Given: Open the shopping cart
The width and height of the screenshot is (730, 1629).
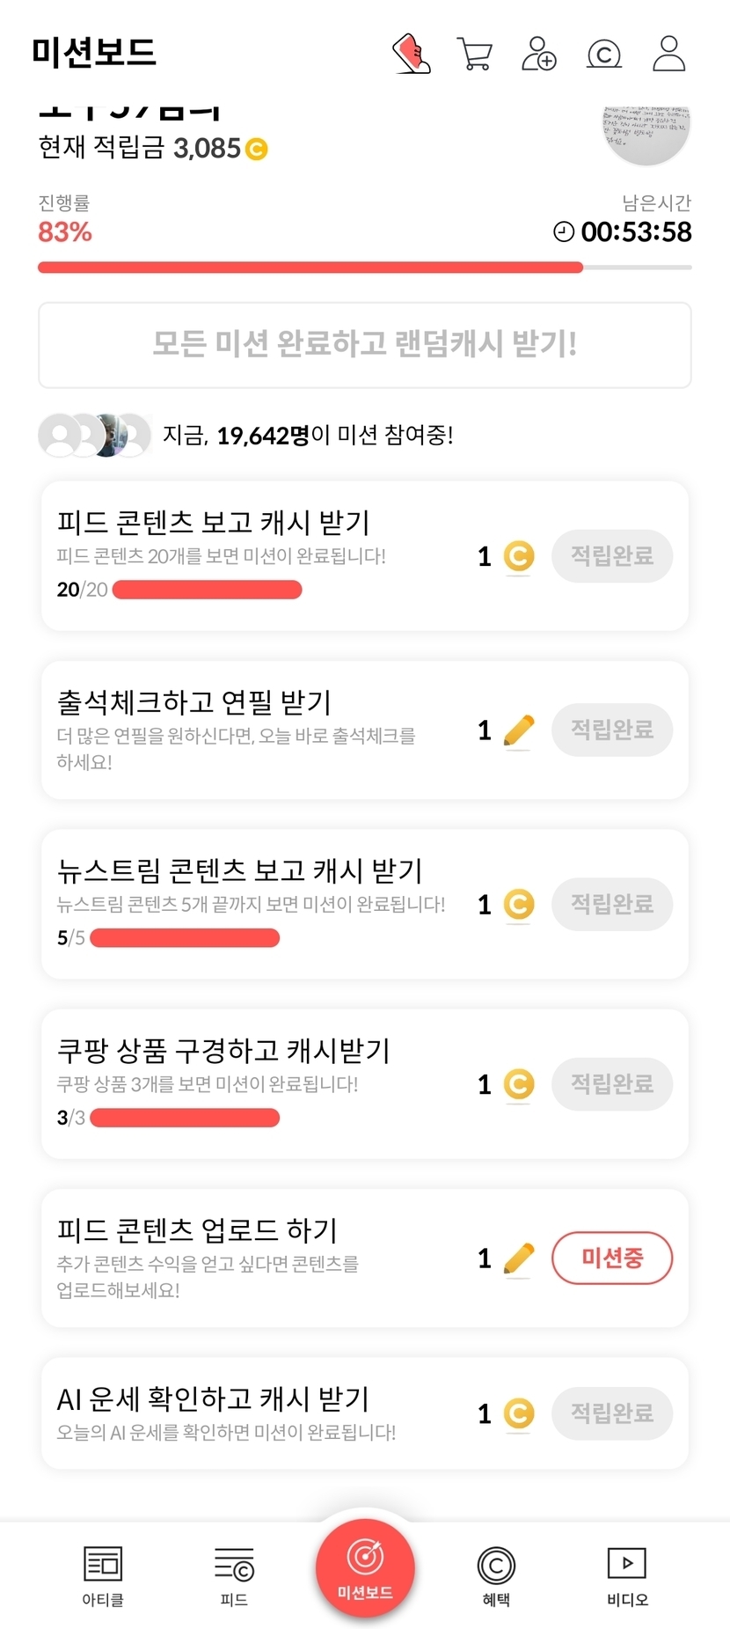Looking at the screenshot, I should [x=475, y=54].
